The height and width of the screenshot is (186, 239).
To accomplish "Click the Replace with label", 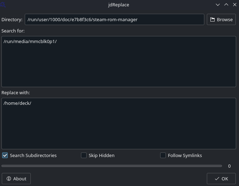I will [x=16, y=93].
